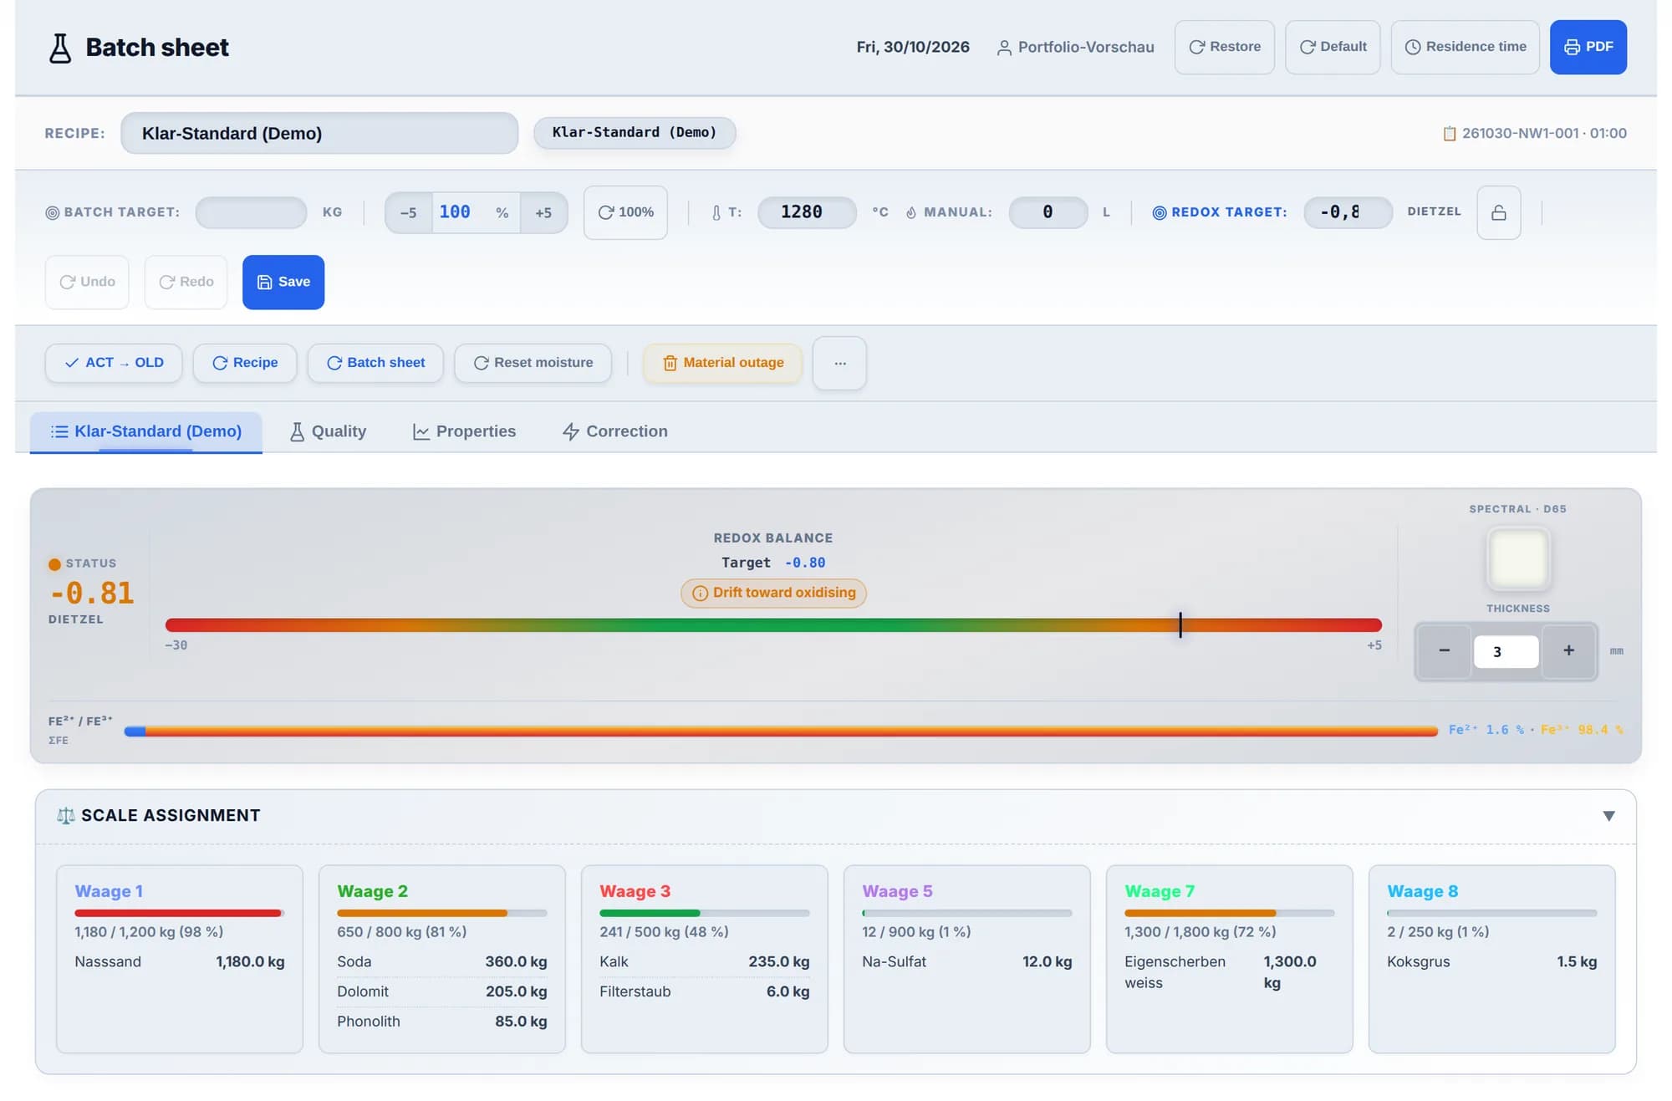Click Reset moisture

[533, 363]
